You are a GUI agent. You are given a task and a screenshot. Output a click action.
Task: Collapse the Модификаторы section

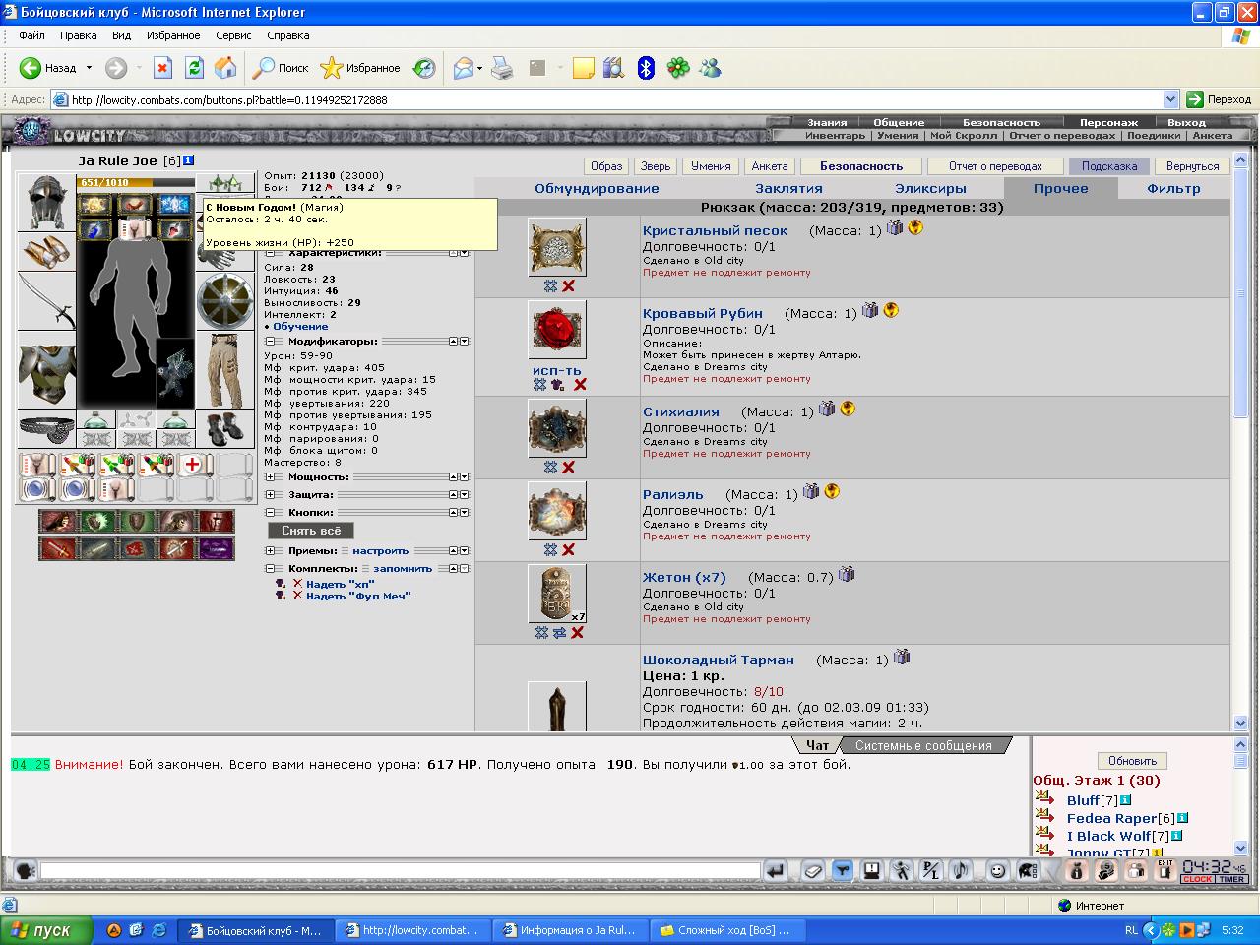[x=270, y=342]
